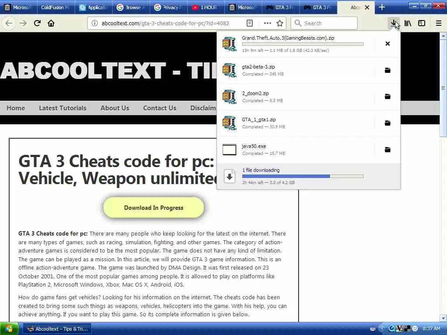This screenshot has width=447, height=335.
Task: Switch to the second GTA 3 tab
Action: [318, 7]
